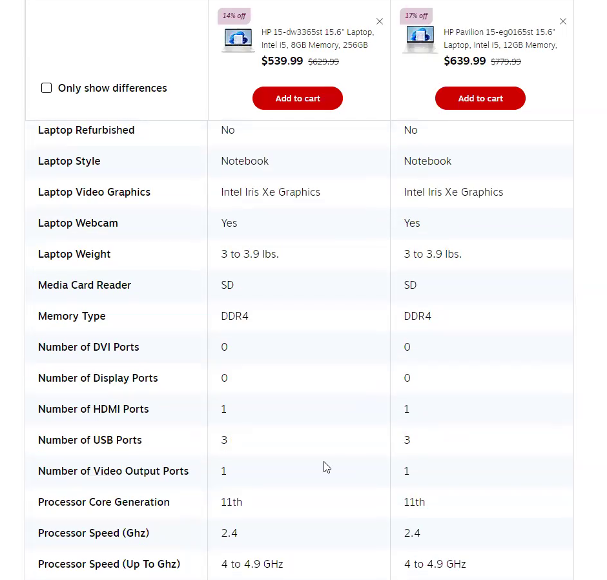Image resolution: width=607 pixels, height=580 pixels.
Task: Click the Number of USB Ports row label
Action: coord(90,440)
